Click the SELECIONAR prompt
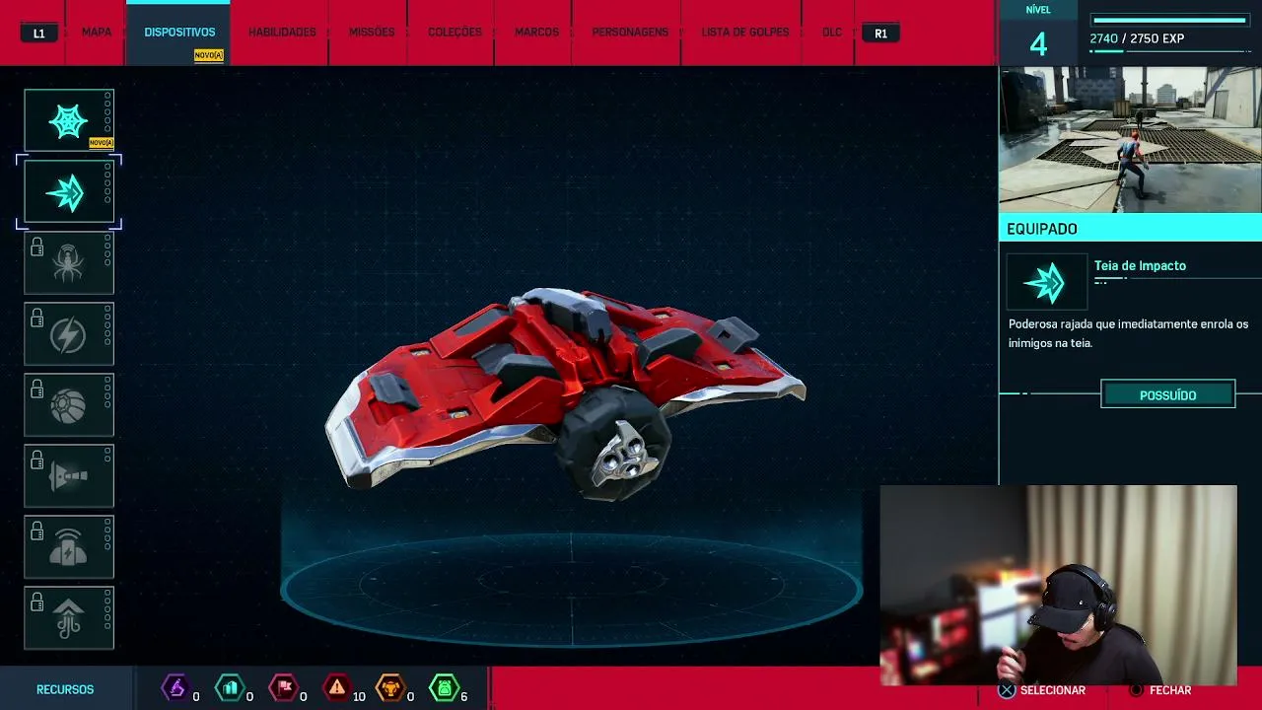 coord(1053,690)
